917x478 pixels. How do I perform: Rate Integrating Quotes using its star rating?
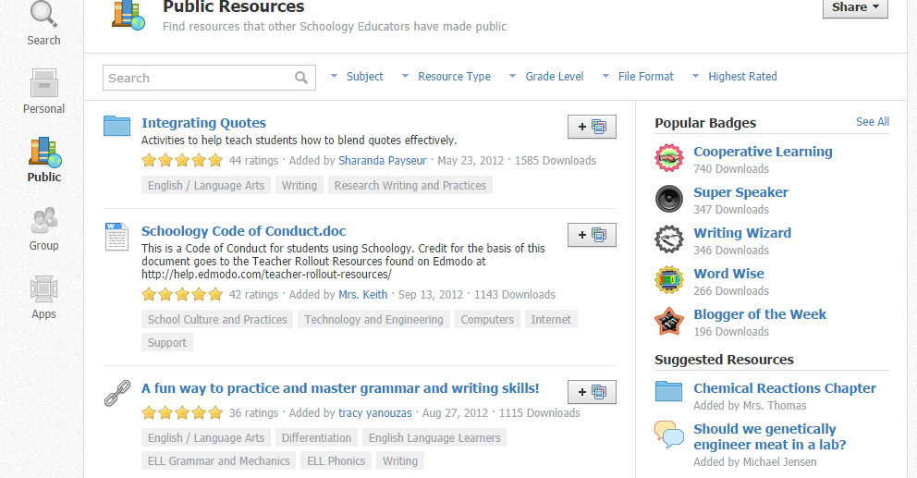point(182,160)
